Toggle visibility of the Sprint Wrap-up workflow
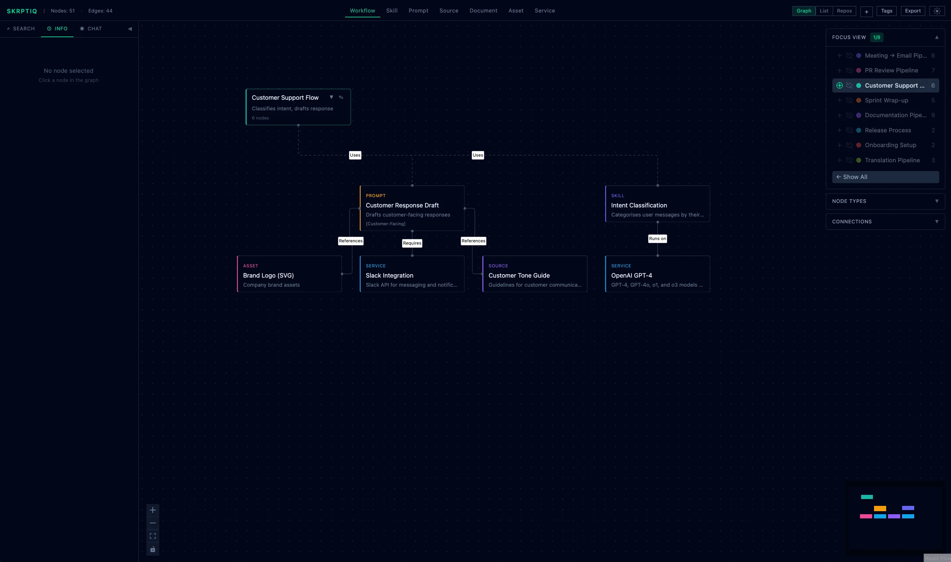 849,100
